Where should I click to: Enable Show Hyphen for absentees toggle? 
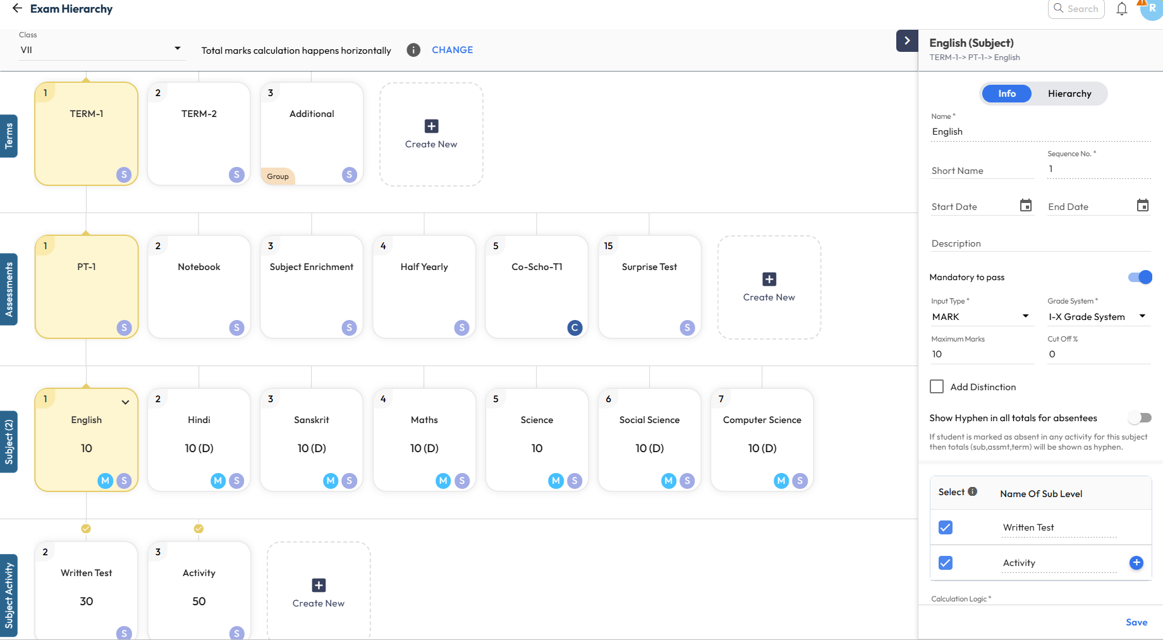point(1140,418)
